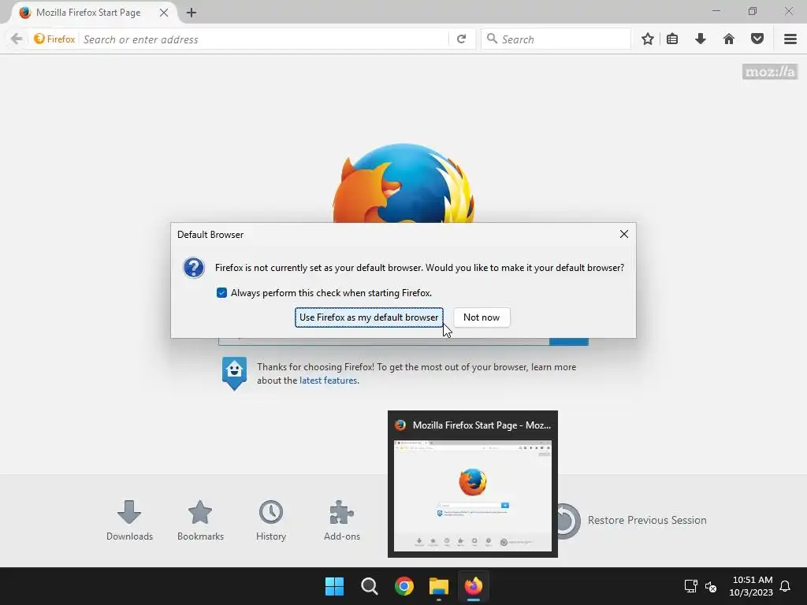This screenshot has width=807, height=605.
Task: Open the toolbar downloads arrow icon
Action: 701,39
